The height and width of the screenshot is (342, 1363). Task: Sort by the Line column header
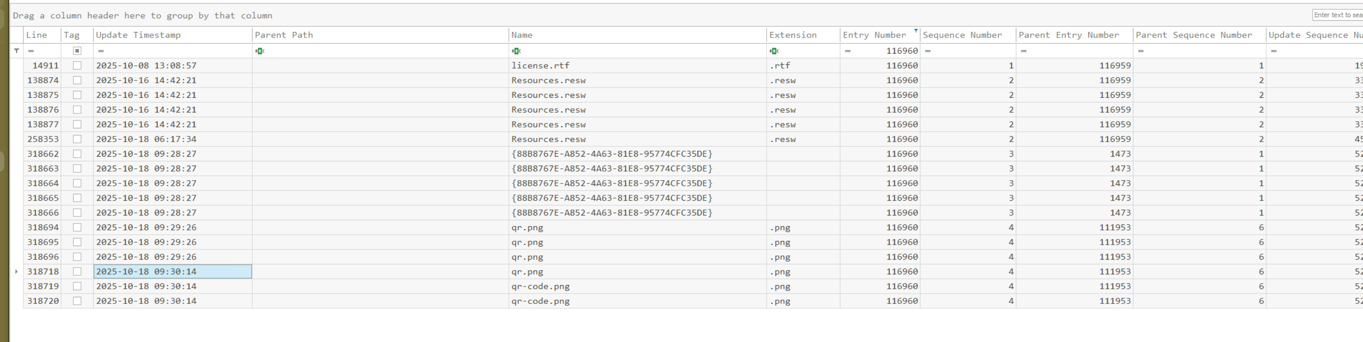click(x=42, y=35)
